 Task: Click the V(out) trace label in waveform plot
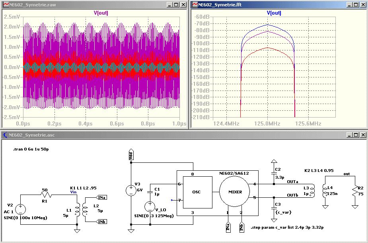[x=101, y=13]
